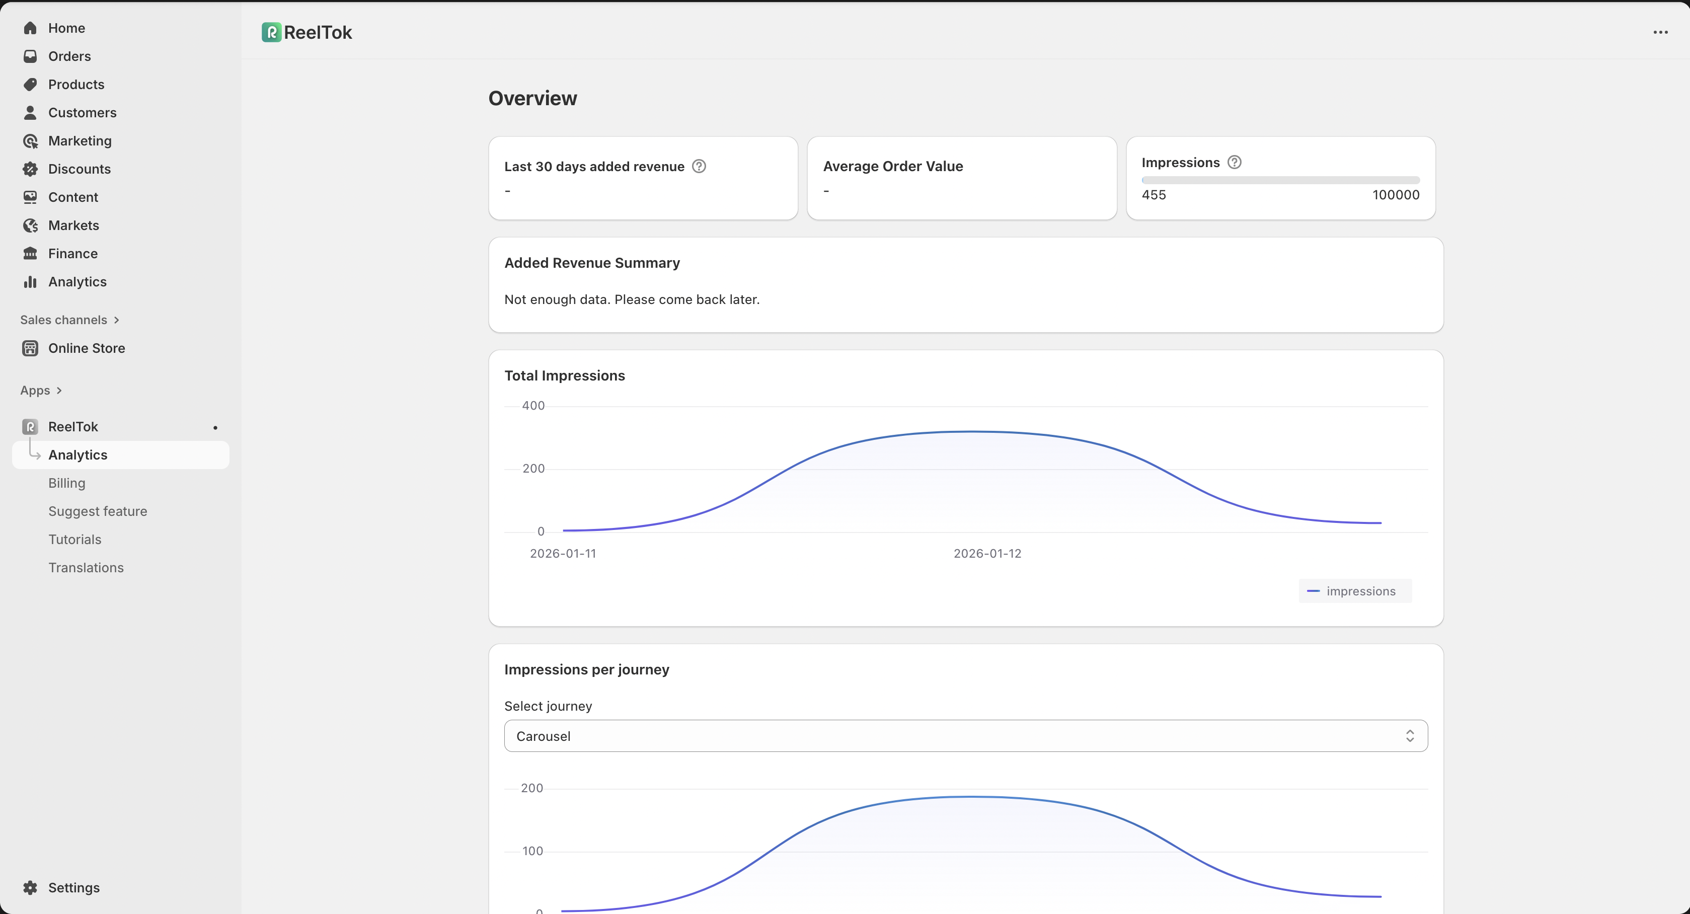Click the Products tag icon
This screenshot has width=1690, height=914.
pos(30,85)
